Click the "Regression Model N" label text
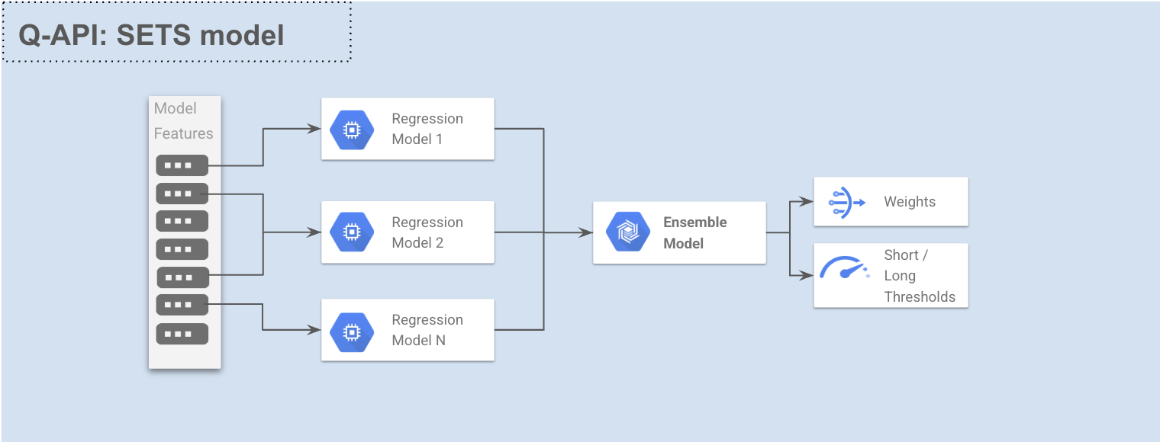The image size is (1160, 442). coord(427,330)
